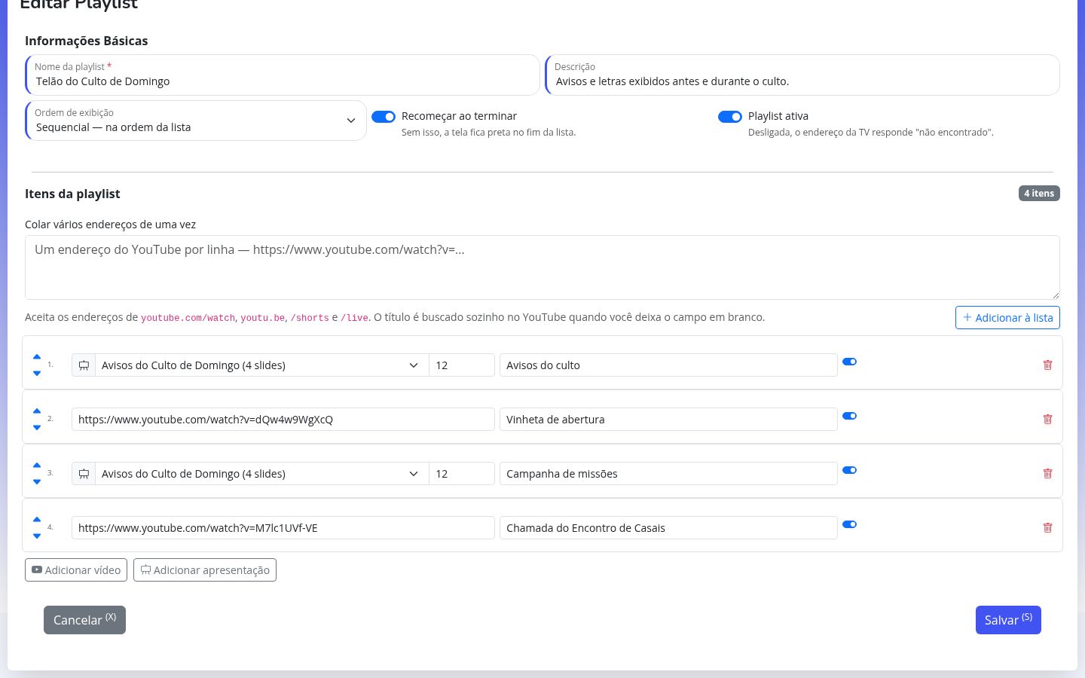Edit URL field with dQw4w9WgXcQ
This screenshot has width=1085, height=678.
pos(283,420)
